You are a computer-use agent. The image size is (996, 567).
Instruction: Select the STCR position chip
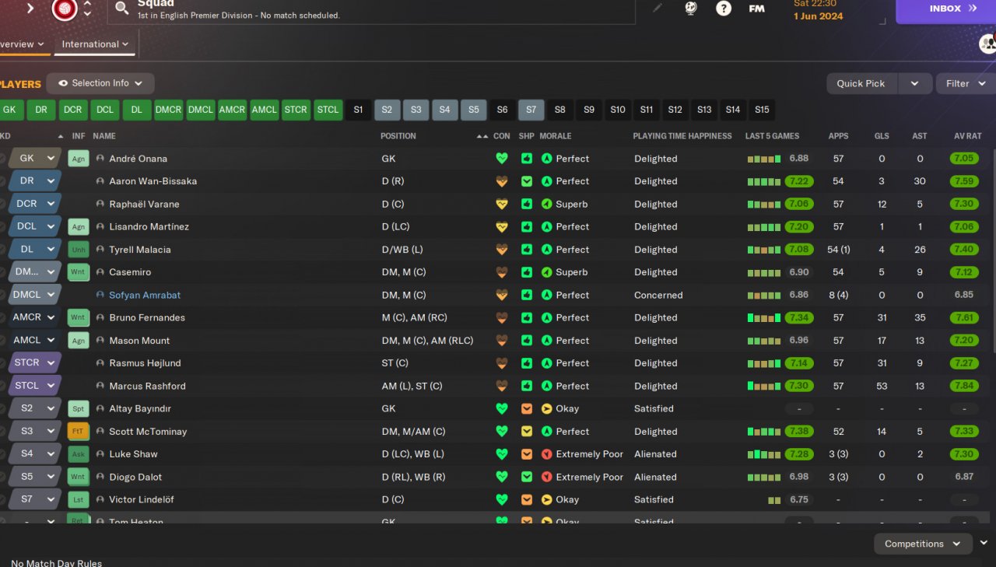296,110
